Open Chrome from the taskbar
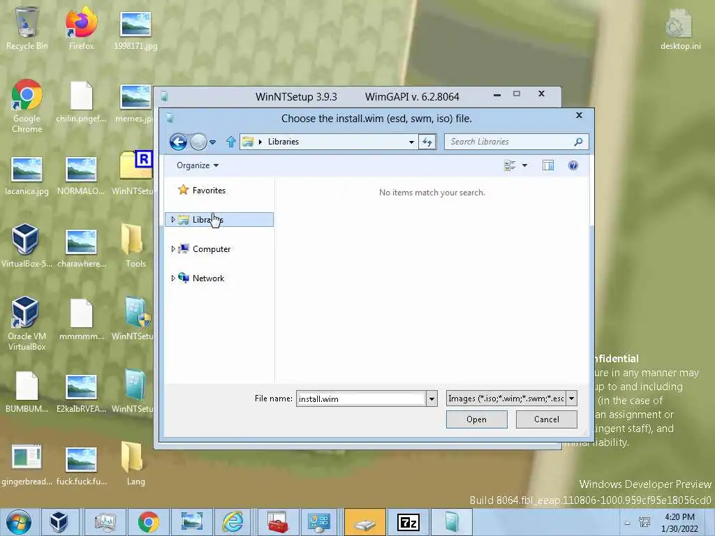Image resolution: width=715 pixels, height=536 pixels. [x=148, y=522]
